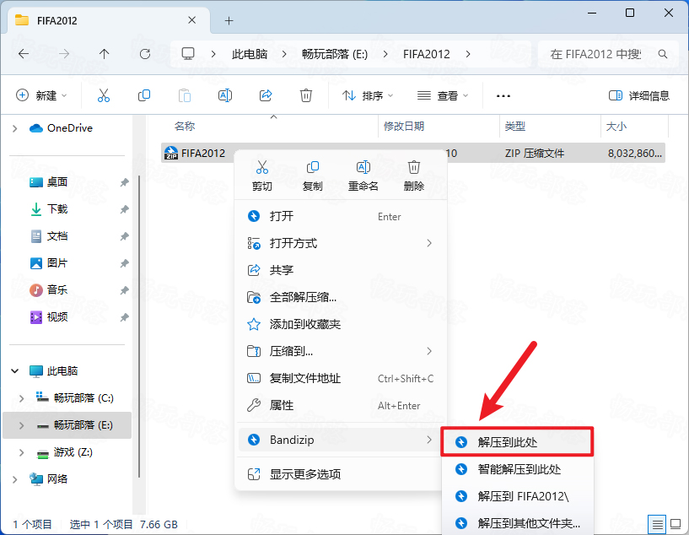
Task: Expand the OneDrive tree node
Action: pyautogui.click(x=15, y=128)
